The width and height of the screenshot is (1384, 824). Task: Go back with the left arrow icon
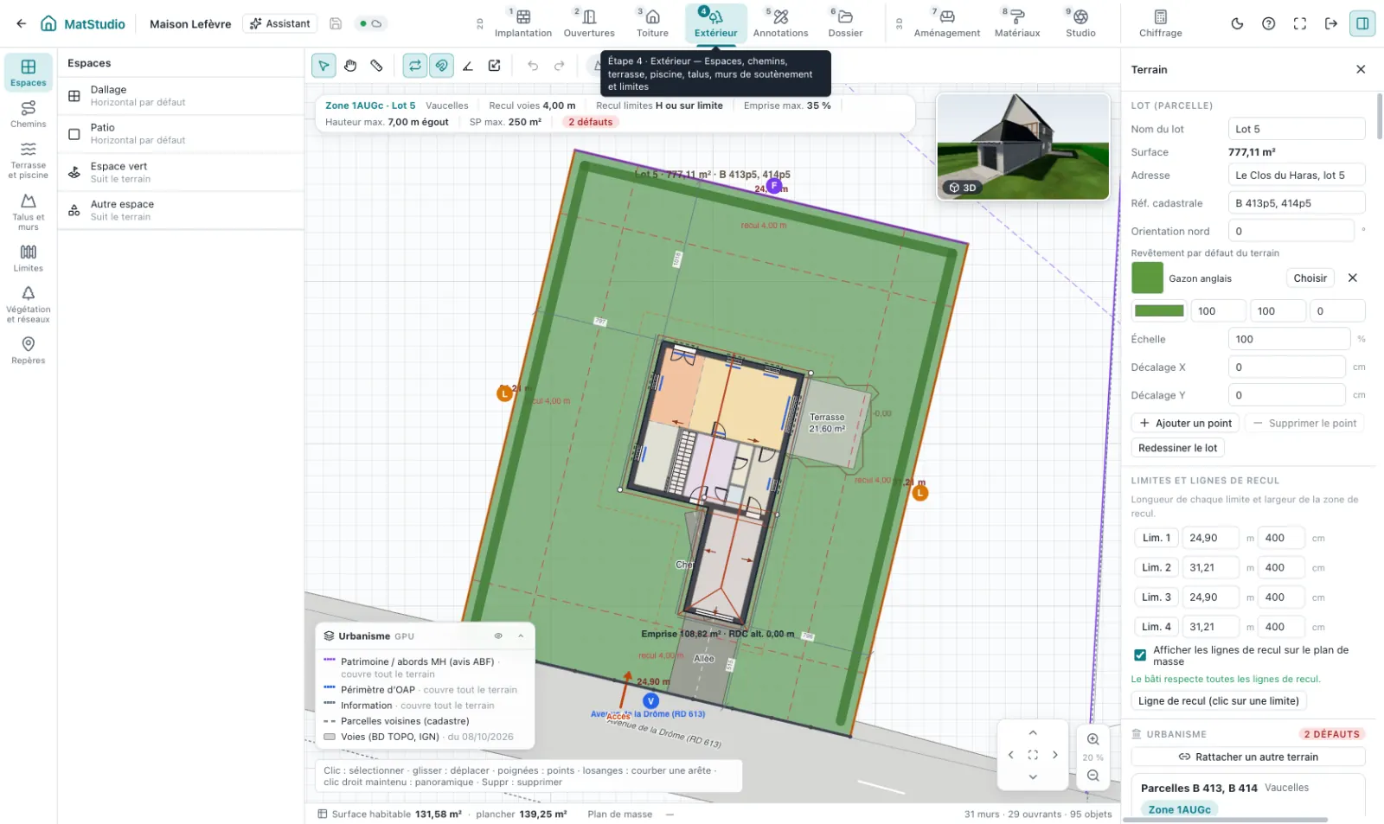tap(22, 23)
